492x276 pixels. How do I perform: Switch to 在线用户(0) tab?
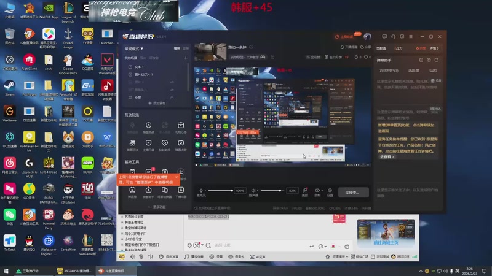tap(389, 71)
